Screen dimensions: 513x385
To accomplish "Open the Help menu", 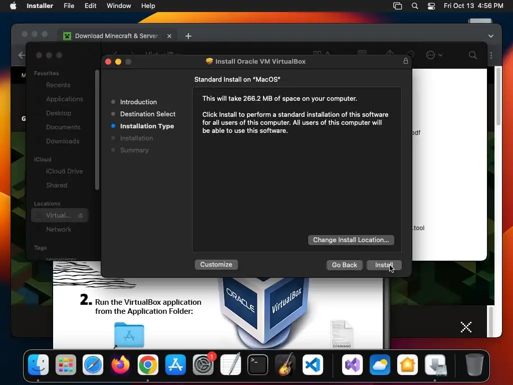I will click(x=148, y=6).
